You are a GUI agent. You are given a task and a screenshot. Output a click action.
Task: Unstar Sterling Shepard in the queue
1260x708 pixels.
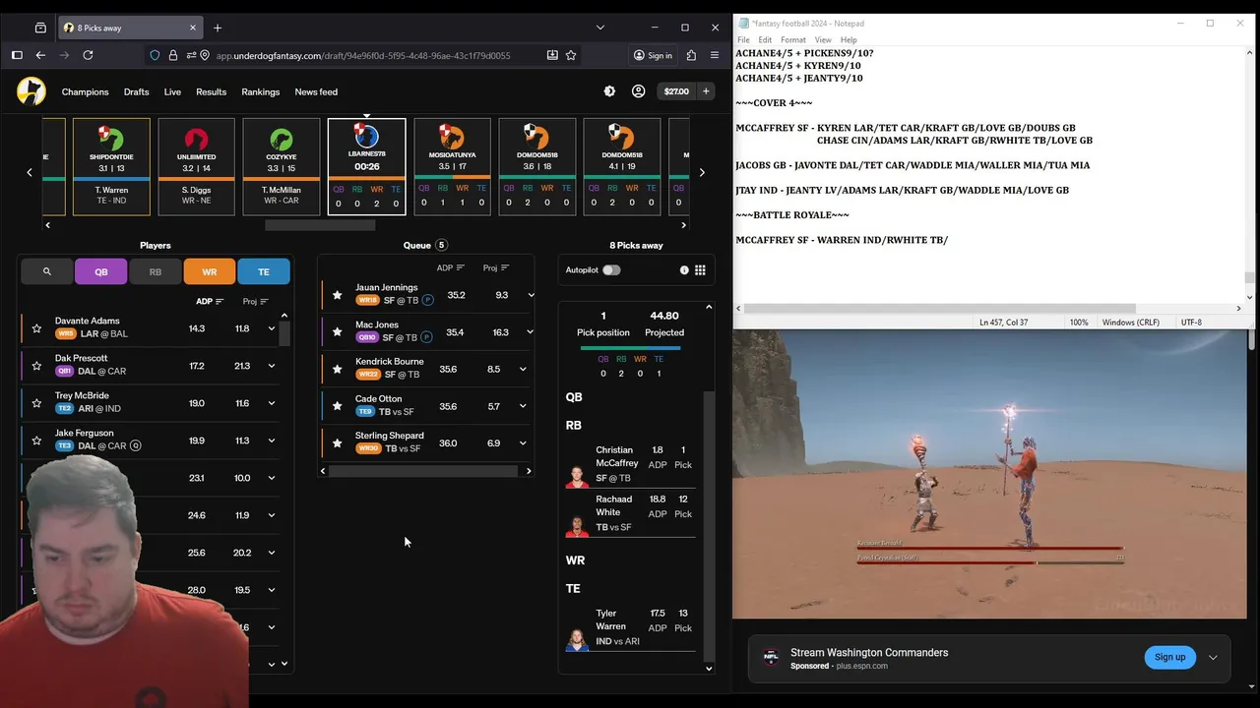click(x=337, y=443)
